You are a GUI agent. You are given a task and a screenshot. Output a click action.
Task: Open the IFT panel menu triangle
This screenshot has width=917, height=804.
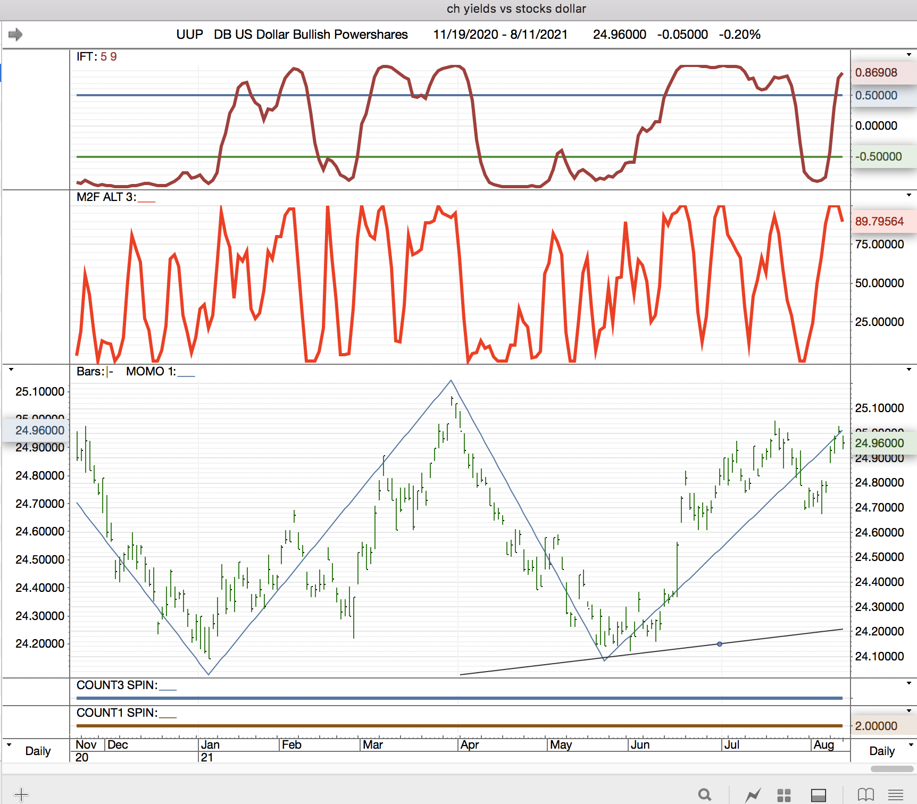pos(909,55)
